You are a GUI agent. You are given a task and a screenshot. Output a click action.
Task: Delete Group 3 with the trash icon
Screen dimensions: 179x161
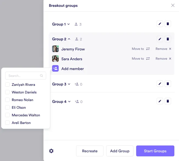pyautogui.click(x=168, y=84)
